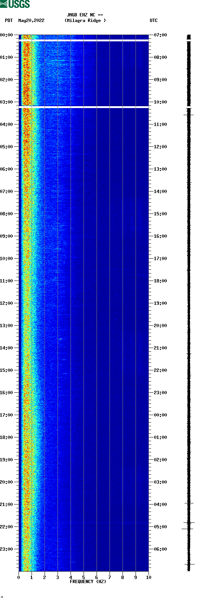Click the frequency axis tick label '6'
This screenshot has width=205, height=601.
[x=97, y=578]
